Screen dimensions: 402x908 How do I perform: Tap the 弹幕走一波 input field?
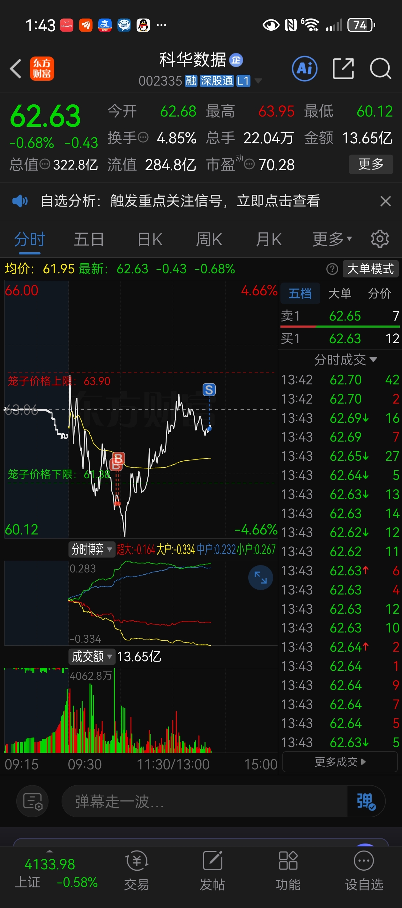[204, 801]
